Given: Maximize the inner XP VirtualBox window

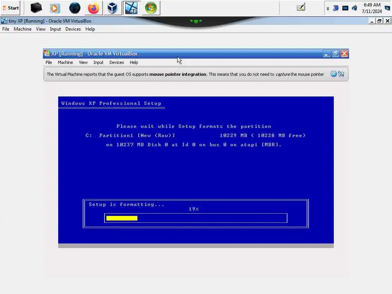Looking at the screenshot, I should 335,54.
